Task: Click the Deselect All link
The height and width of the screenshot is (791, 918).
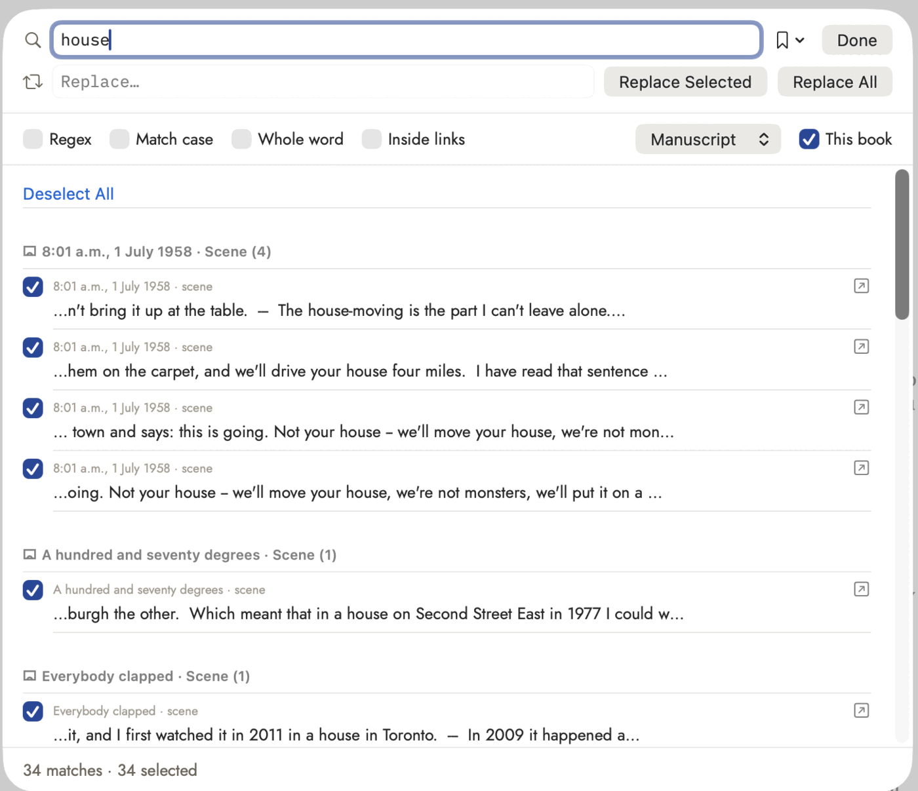Action: (68, 194)
